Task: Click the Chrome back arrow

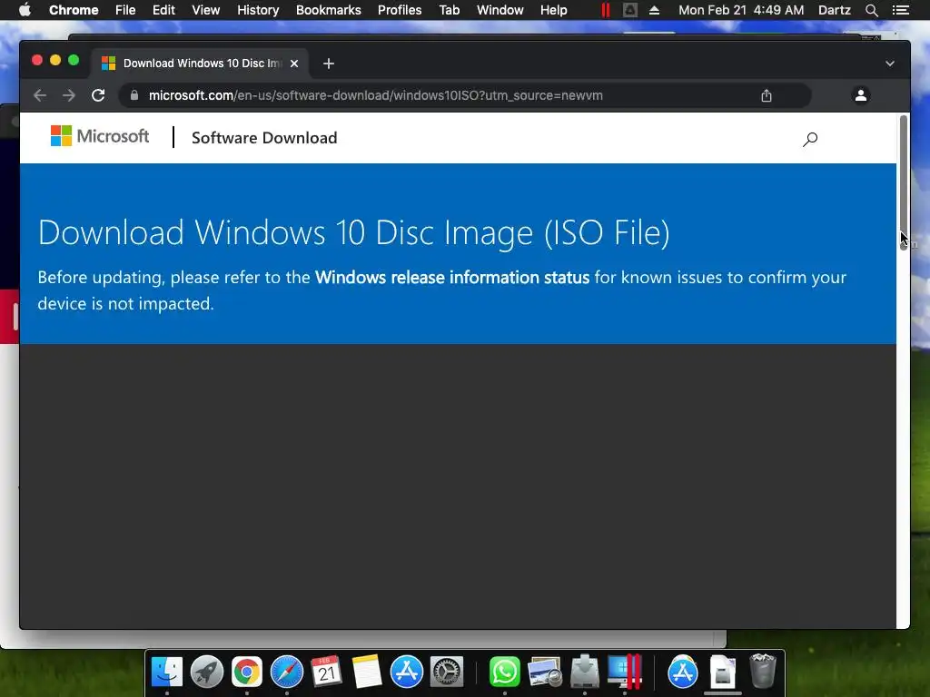Action: (40, 95)
